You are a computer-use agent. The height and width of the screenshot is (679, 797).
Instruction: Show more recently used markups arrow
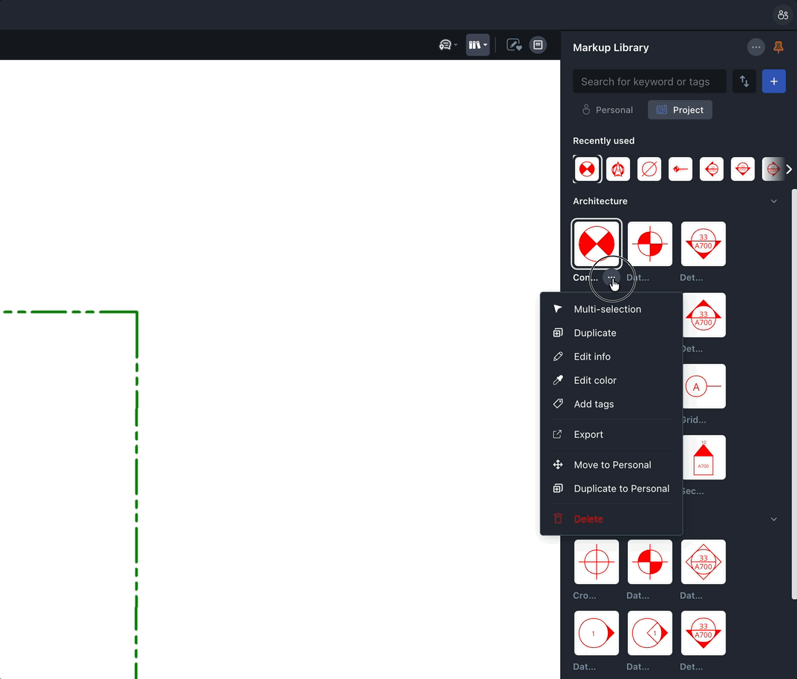click(788, 169)
